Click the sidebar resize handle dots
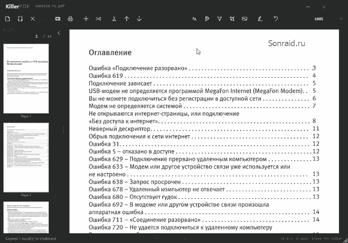This screenshot has width=348, height=243. point(64,129)
